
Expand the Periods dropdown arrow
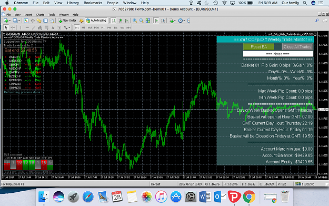click(184, 21)
